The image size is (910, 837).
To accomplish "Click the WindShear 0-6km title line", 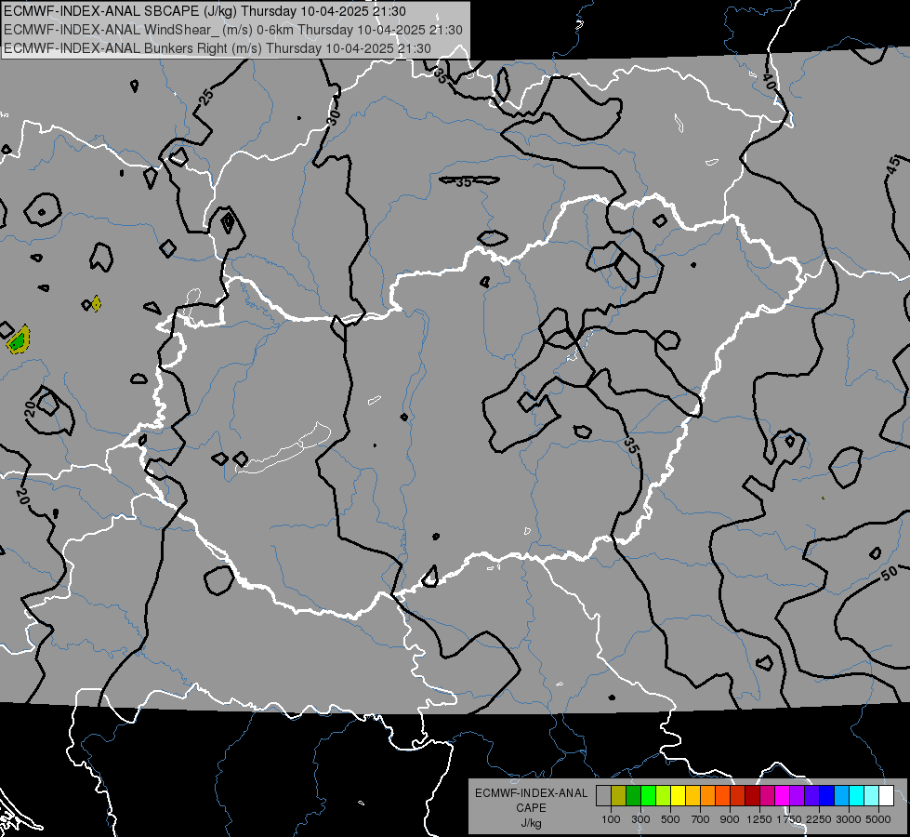I will (x=232, y=30).
